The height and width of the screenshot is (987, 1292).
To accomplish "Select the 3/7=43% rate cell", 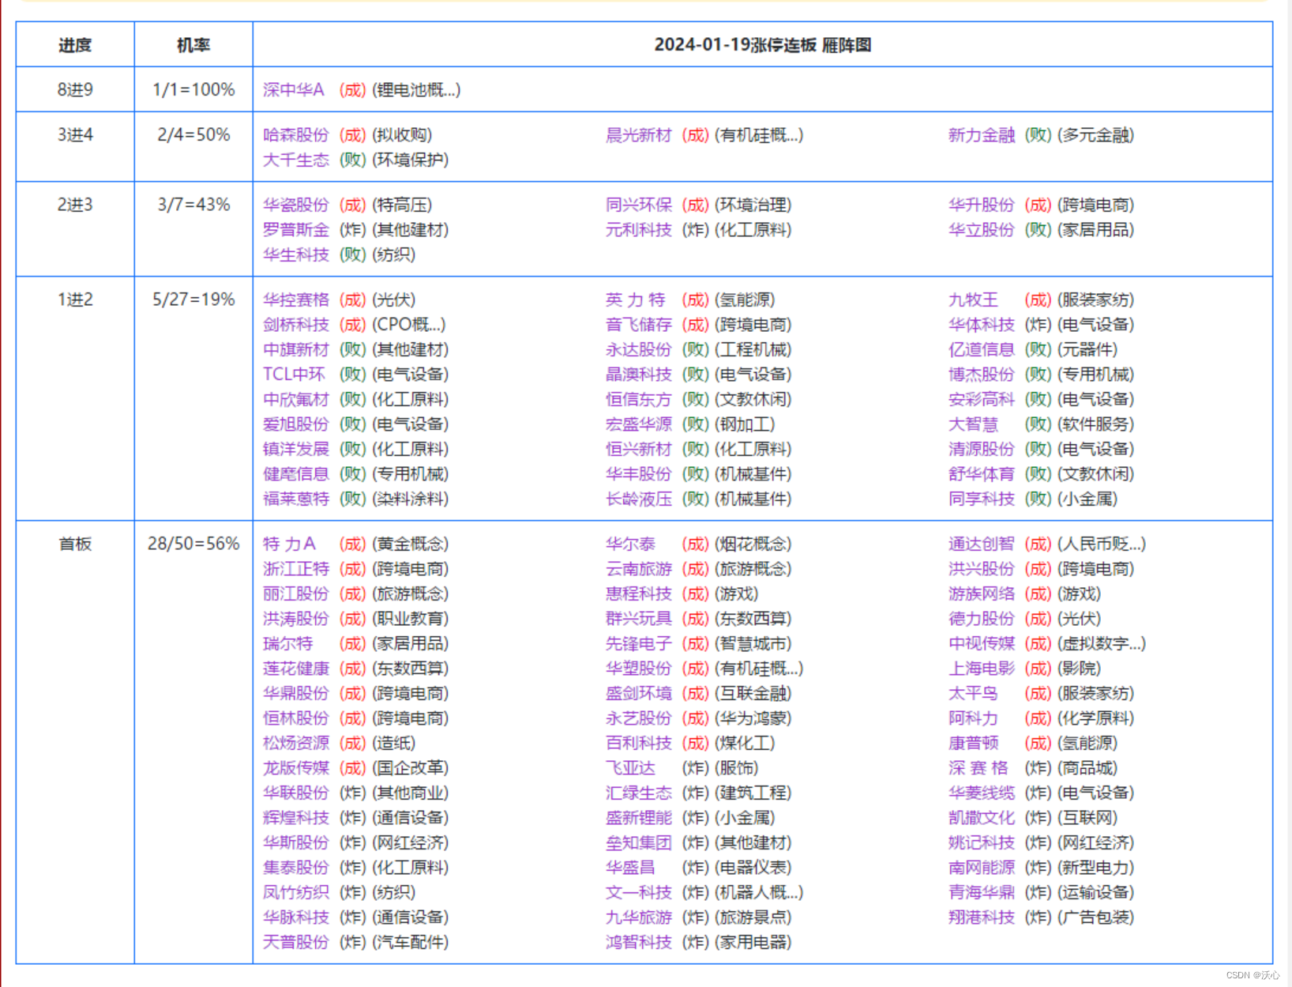I will (193, 205).
